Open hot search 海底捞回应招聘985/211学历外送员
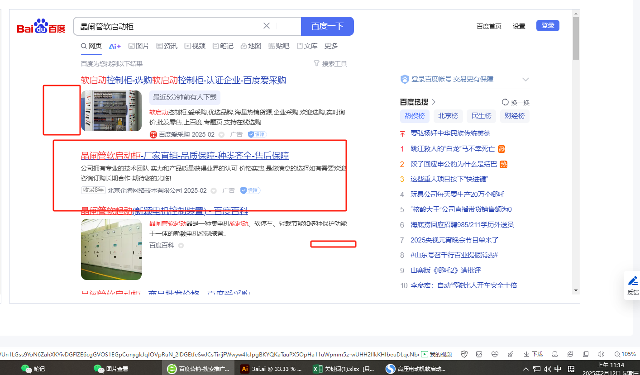The height and width of the screenshot is (375, 640). (462, 225)
